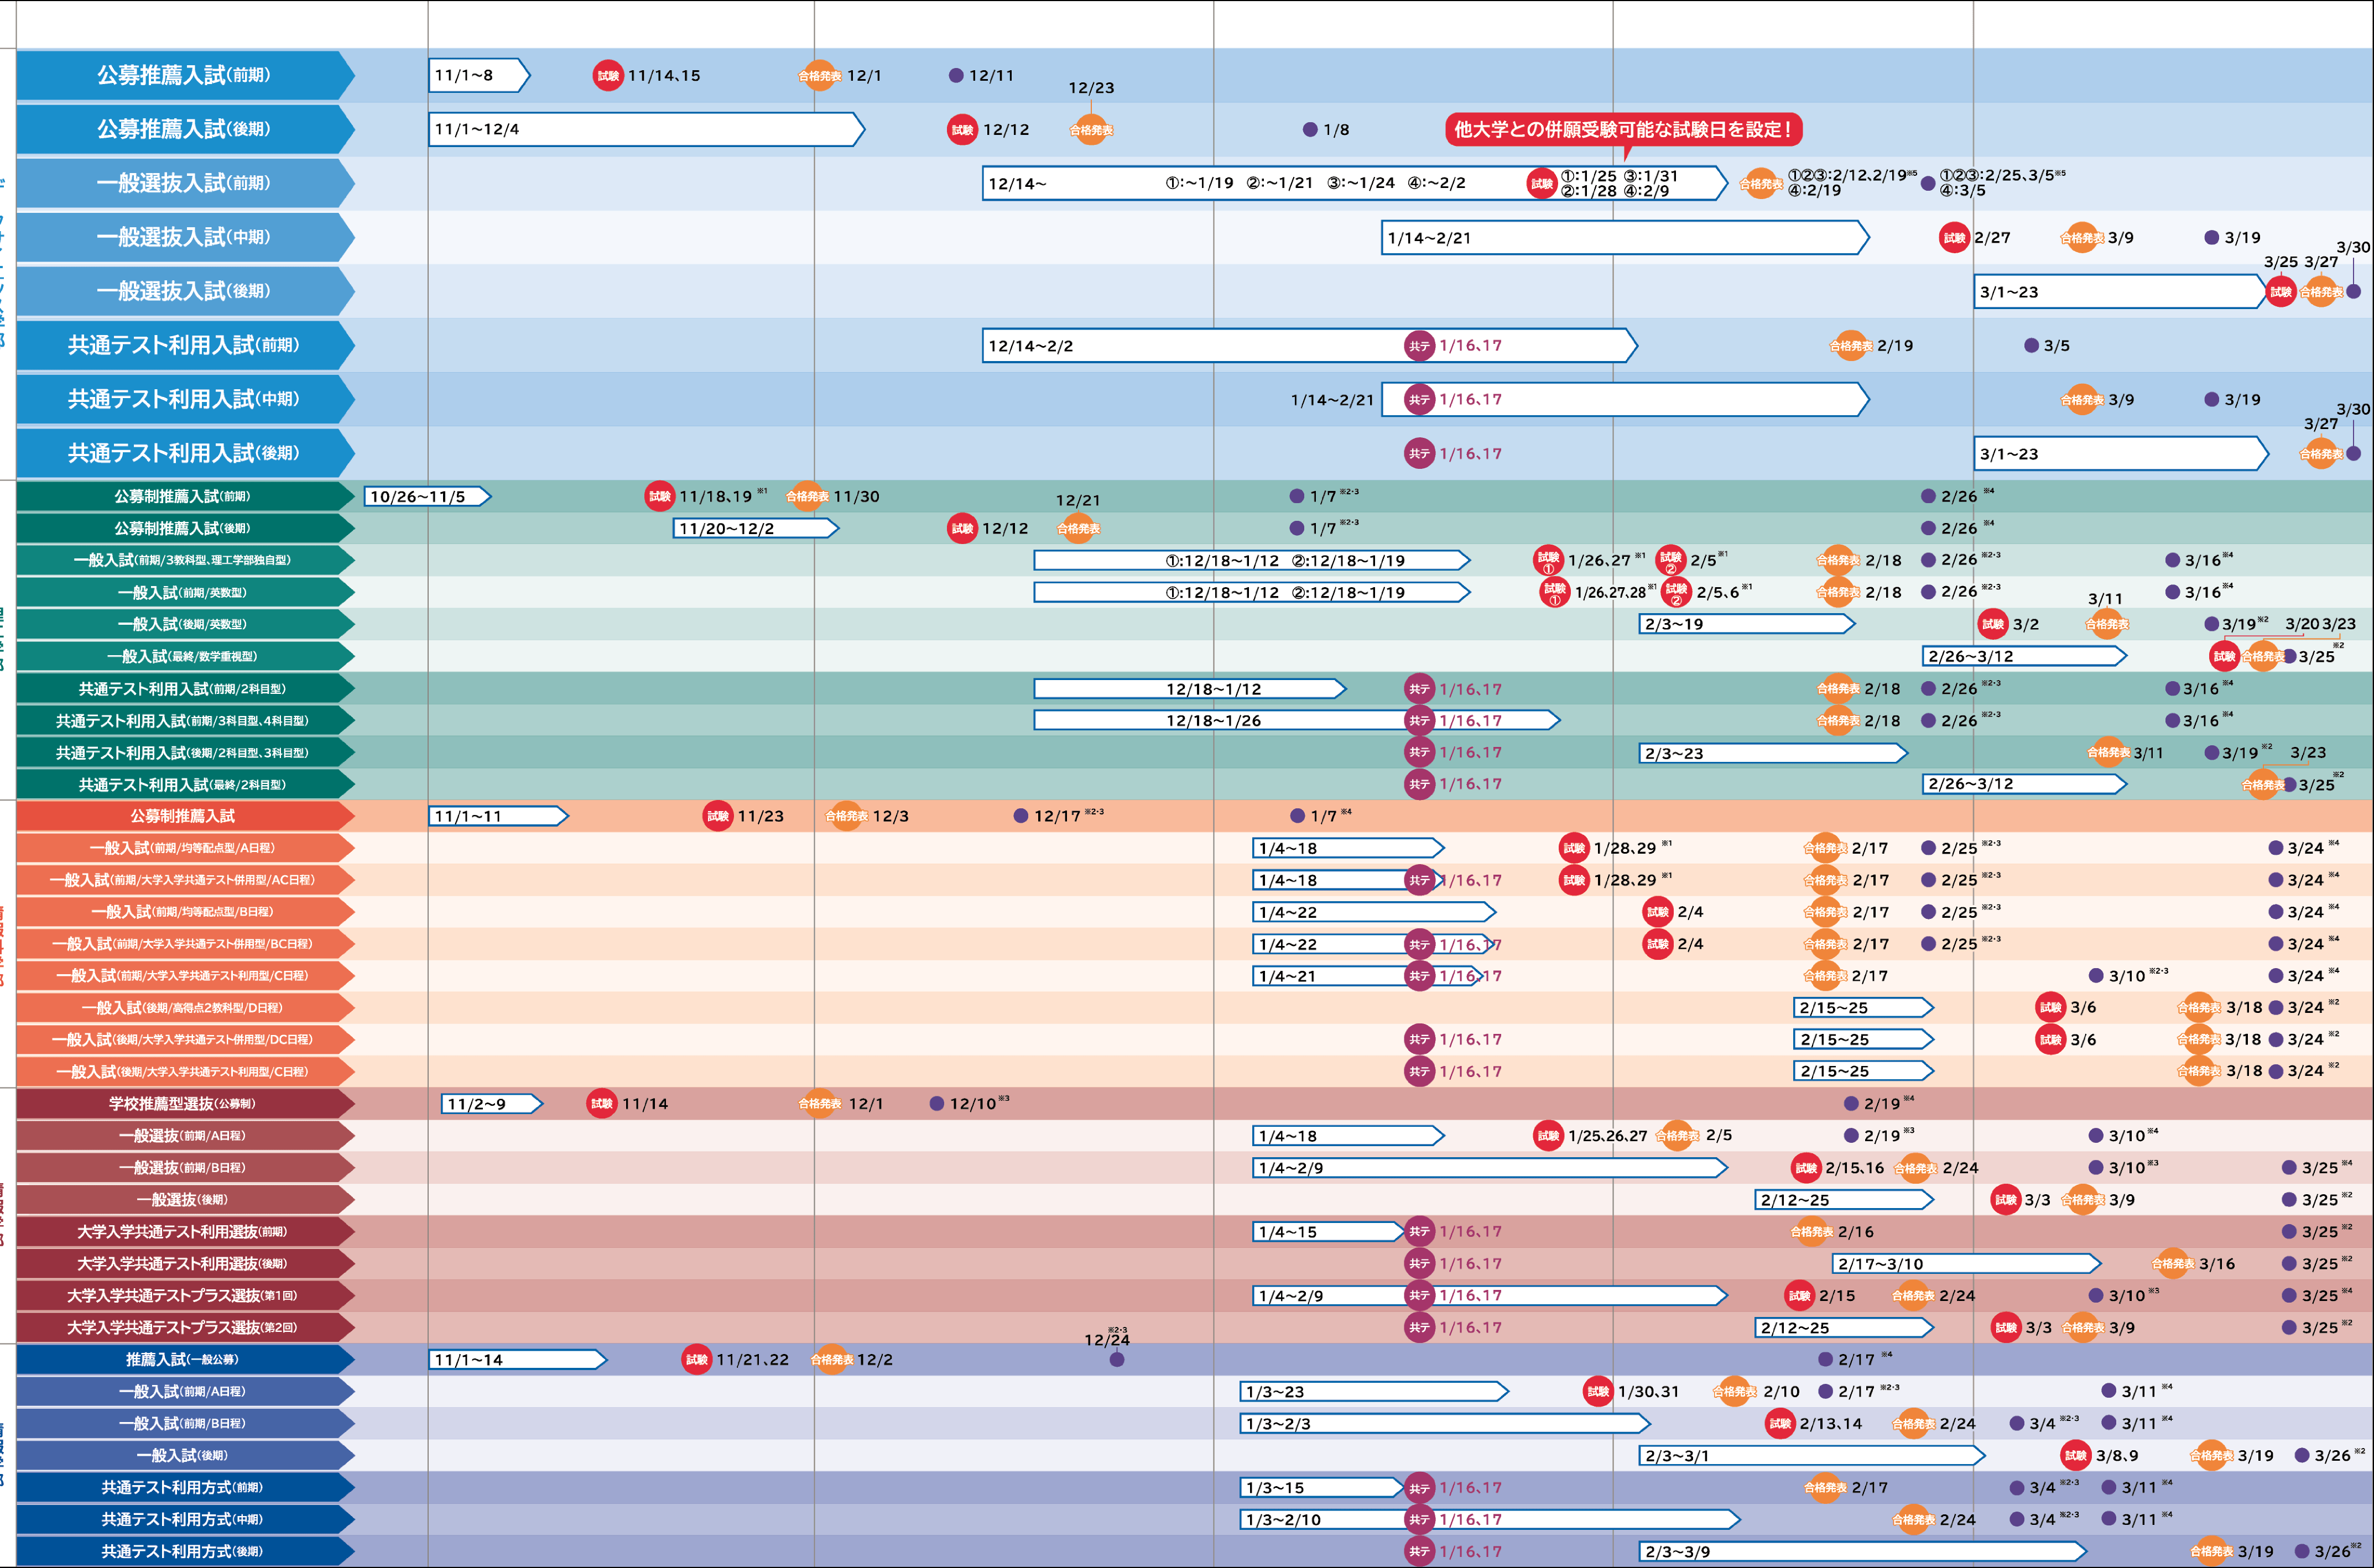Image resolution: width=2374 pixels, height=1568 pixels.
Task: Select the 11/1~11 application period bar
Action: 499,816
